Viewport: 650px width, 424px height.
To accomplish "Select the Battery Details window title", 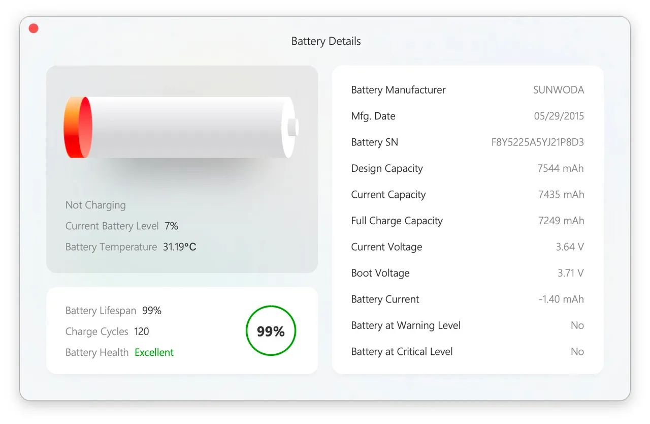I will click(x=326, y=41).
